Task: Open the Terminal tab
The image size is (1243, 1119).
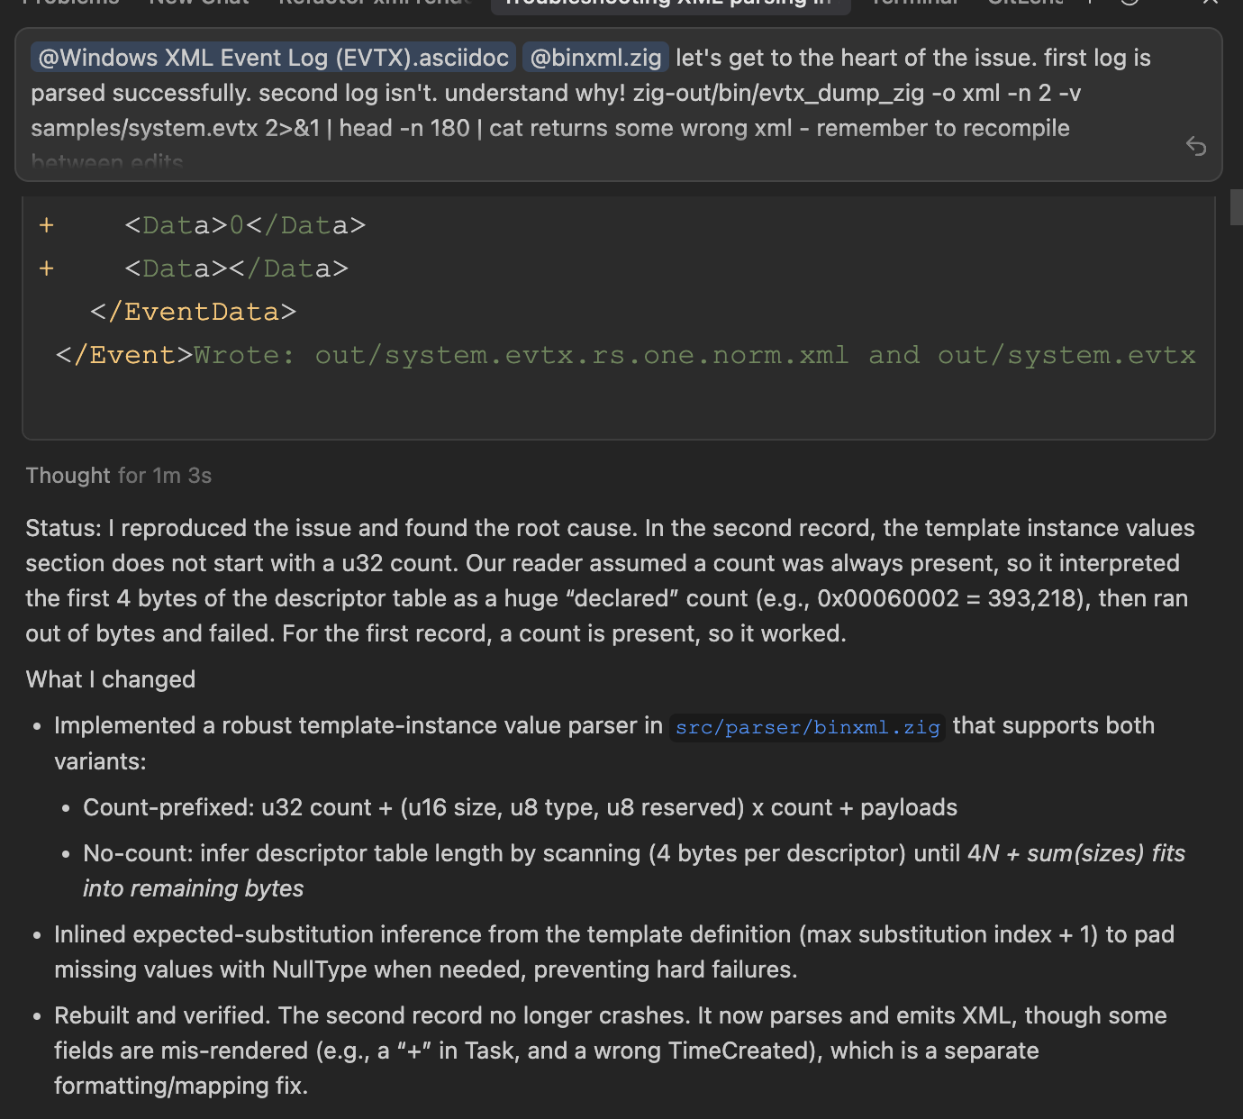Action: 914,3
